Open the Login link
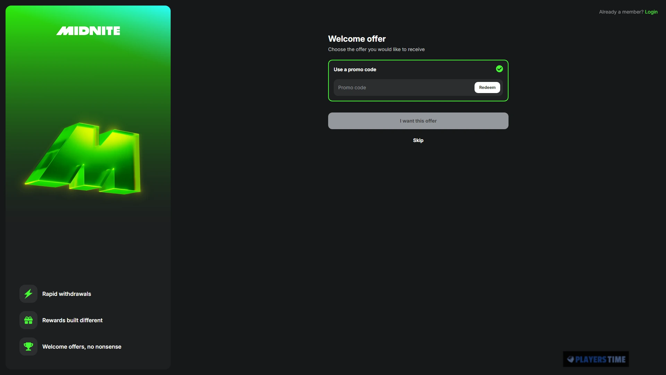Viewport: 666px width, 375px height. pyautogui.click(x=651, y=12)
